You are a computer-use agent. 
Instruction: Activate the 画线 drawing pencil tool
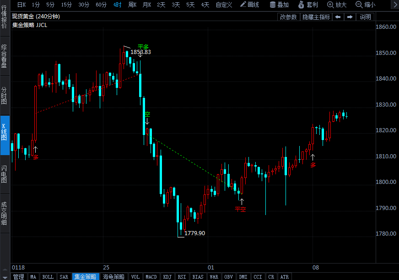[x=249, y=5]
